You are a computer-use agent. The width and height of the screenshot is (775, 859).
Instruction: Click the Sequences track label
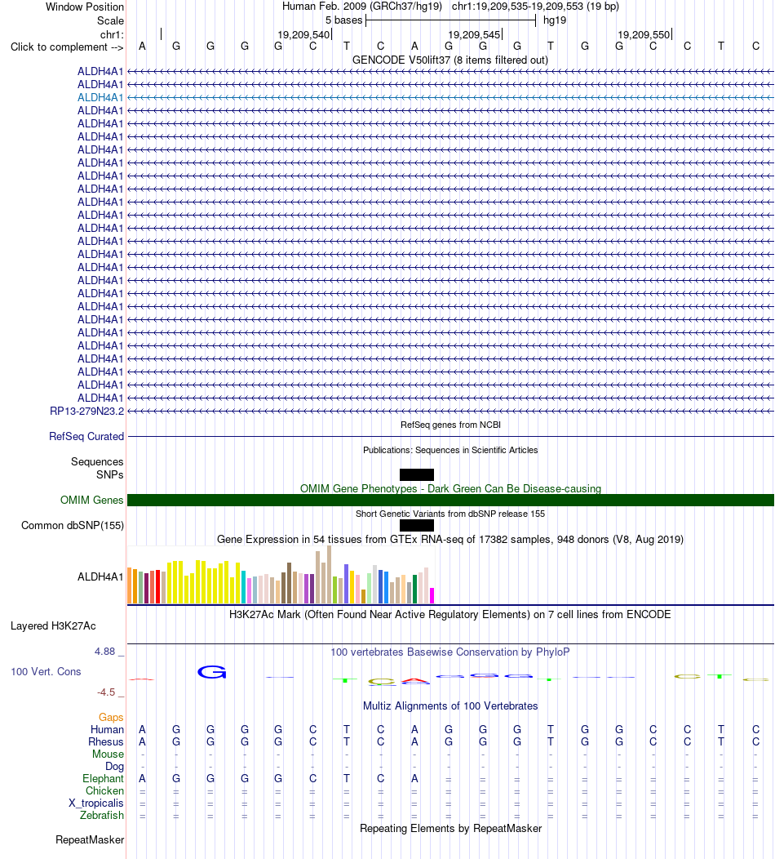click(97, 462)
